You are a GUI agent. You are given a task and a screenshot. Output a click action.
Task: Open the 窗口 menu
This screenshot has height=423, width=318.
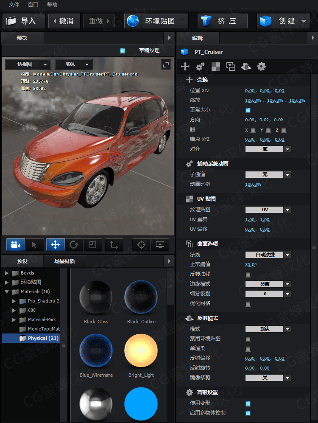coord(33,4)
